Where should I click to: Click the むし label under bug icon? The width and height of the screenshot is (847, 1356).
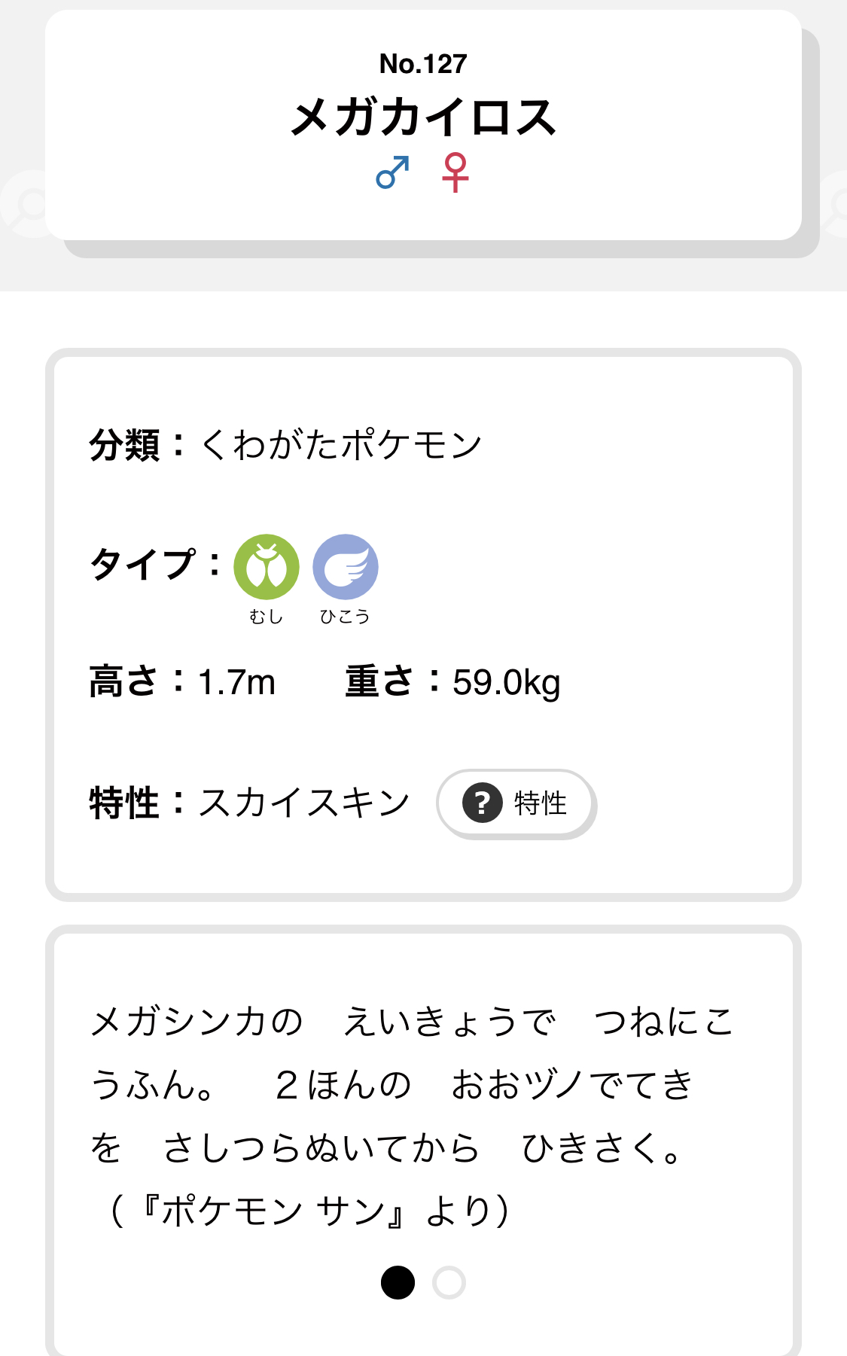click(267, 617)
